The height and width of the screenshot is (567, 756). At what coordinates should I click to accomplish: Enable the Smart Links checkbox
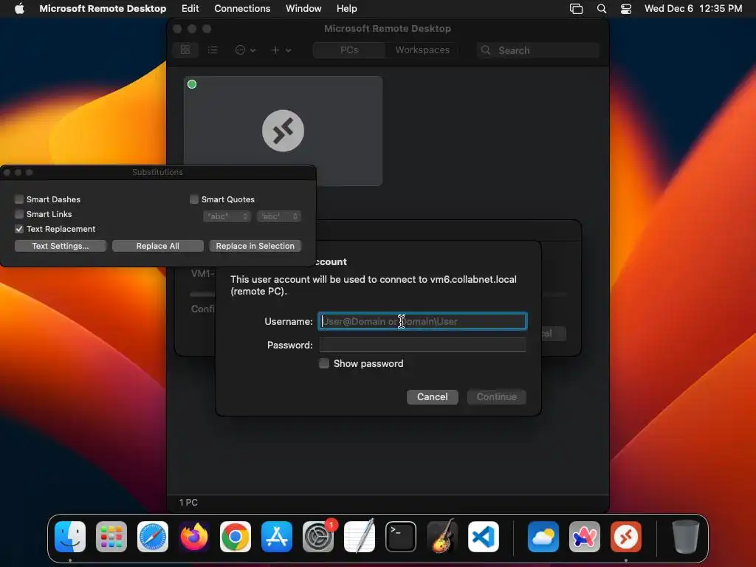[x=19, y=214]
